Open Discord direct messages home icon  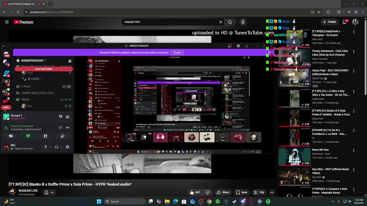(6, 54)
